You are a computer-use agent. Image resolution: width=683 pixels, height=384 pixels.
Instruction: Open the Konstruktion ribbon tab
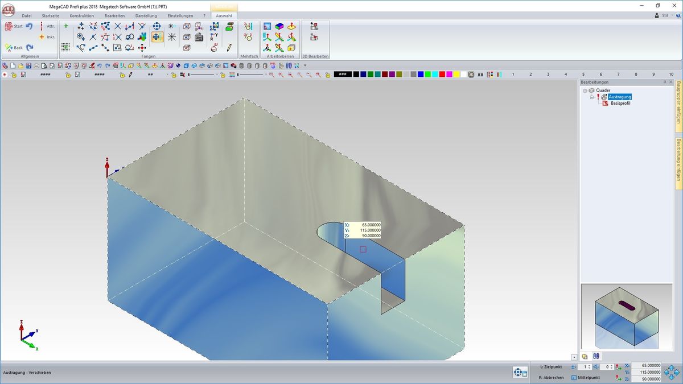[81, 16]
